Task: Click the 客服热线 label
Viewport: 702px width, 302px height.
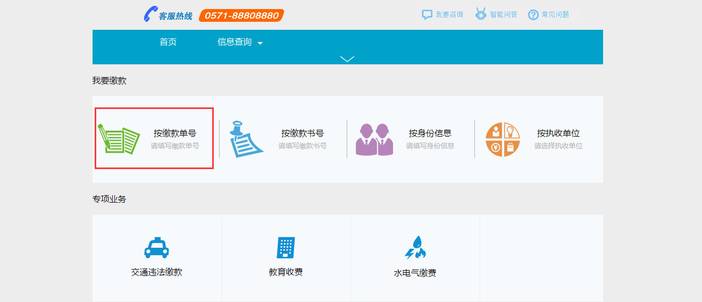Action: click(175, 16)
